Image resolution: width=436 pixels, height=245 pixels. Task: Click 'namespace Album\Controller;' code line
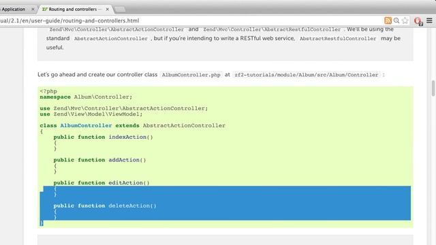click(86, 97)
